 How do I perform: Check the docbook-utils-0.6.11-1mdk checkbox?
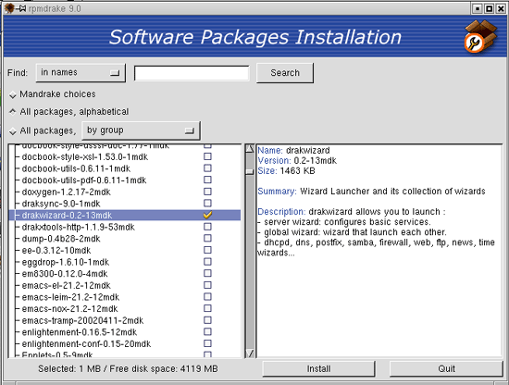coord(207,168)
